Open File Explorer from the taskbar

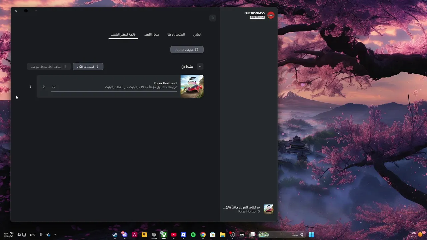(223, 235)
